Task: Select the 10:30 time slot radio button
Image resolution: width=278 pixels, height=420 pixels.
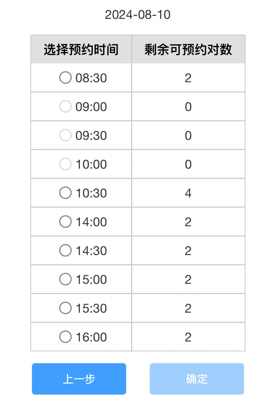Action: click(65, 193)
